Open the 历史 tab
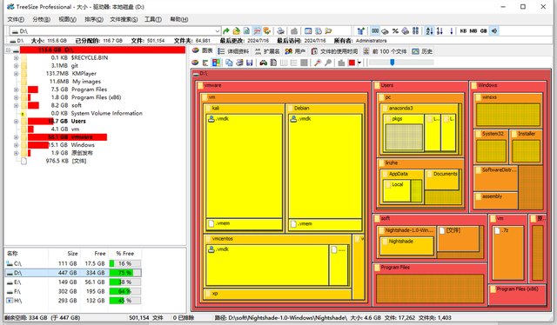 point(422,51)
